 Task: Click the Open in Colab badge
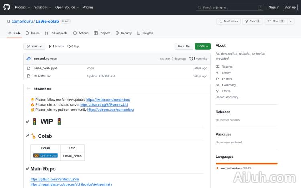point(45,156)
